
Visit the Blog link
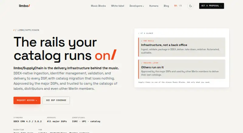(166, 6)
